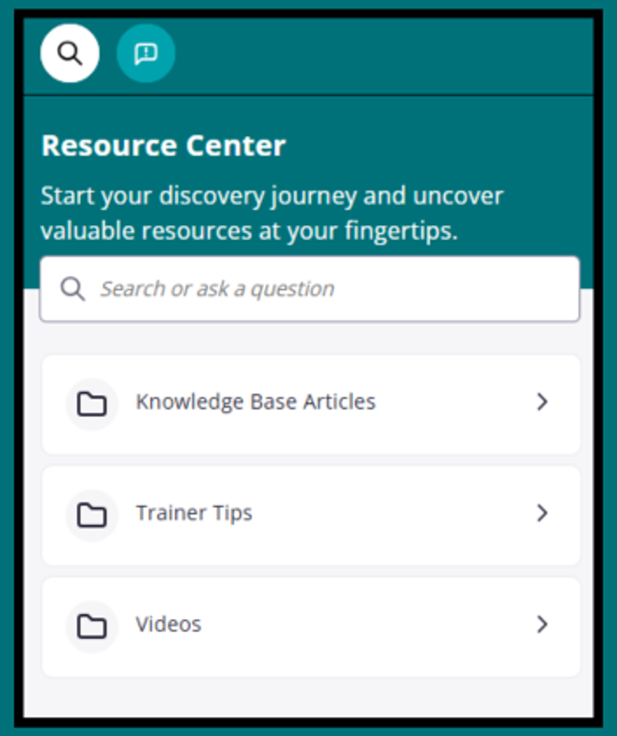Open the Knowledge Base Articles text label
This screenshot has height=736, width=617.
pos(255,402)
